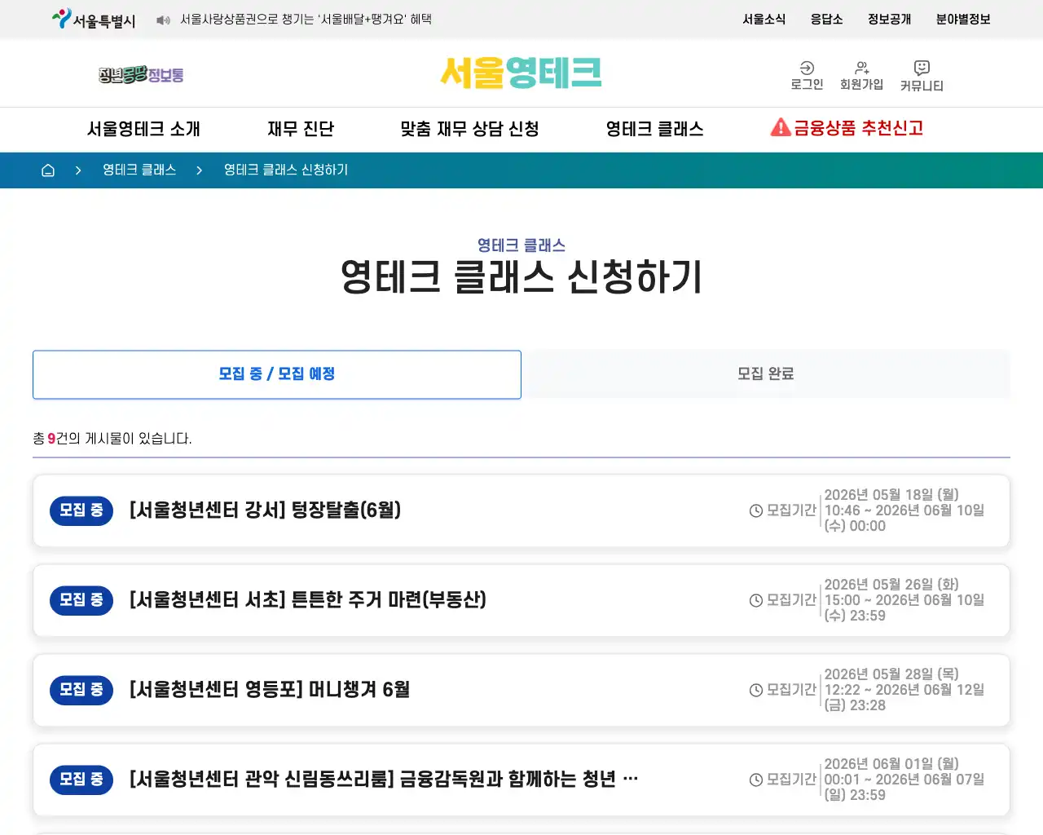Click the 영테크 클래스 신청하기 page title
Screen dimensions: 1043x835
521,277
